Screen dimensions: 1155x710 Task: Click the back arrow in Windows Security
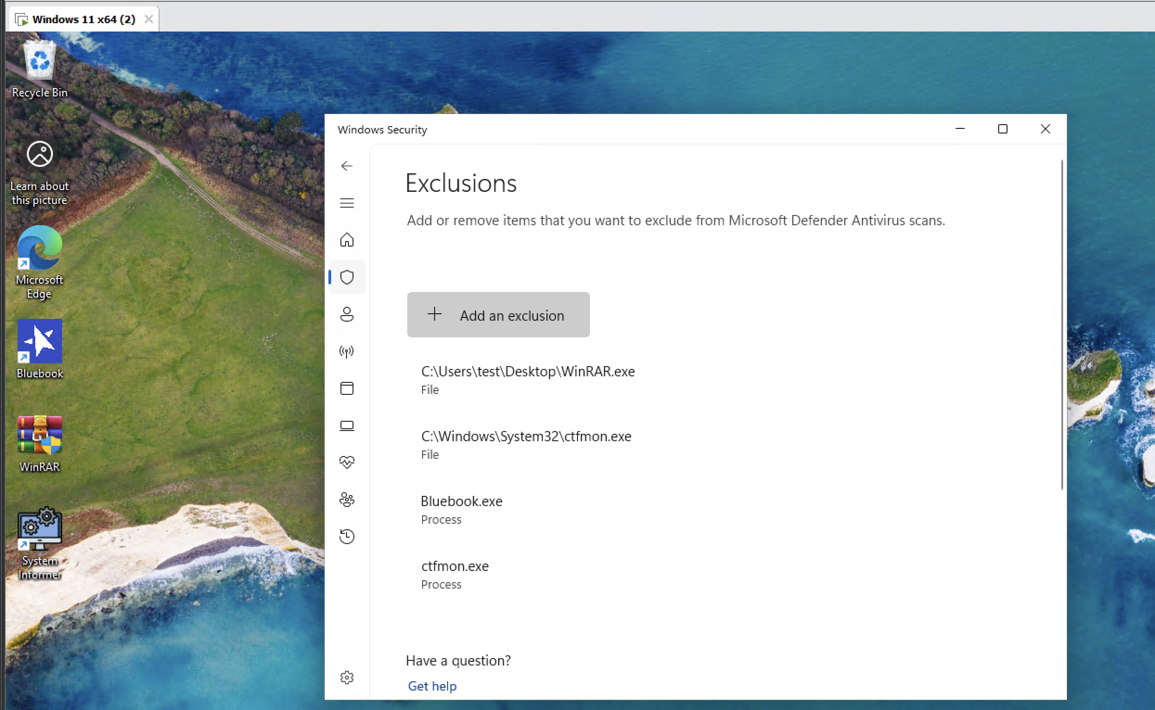pos(347,166)
